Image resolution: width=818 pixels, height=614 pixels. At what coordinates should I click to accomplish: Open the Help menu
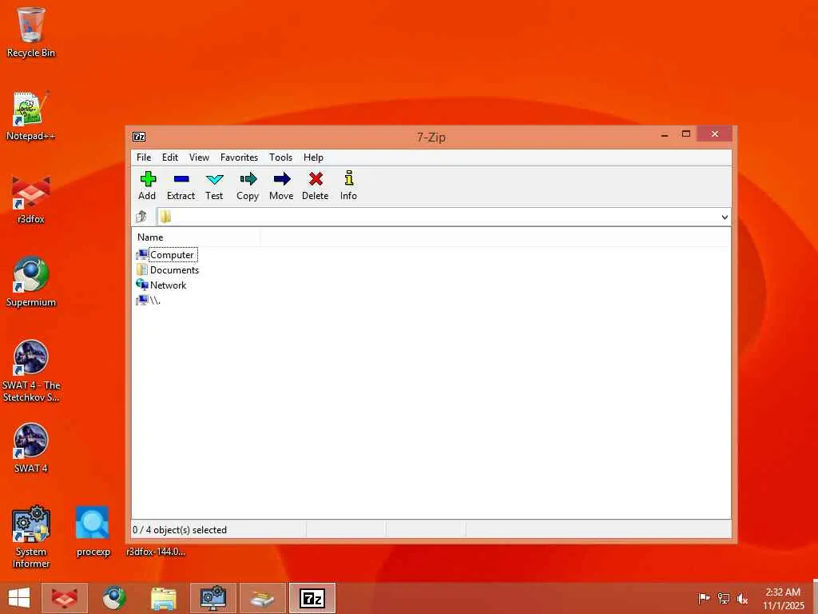313,157
